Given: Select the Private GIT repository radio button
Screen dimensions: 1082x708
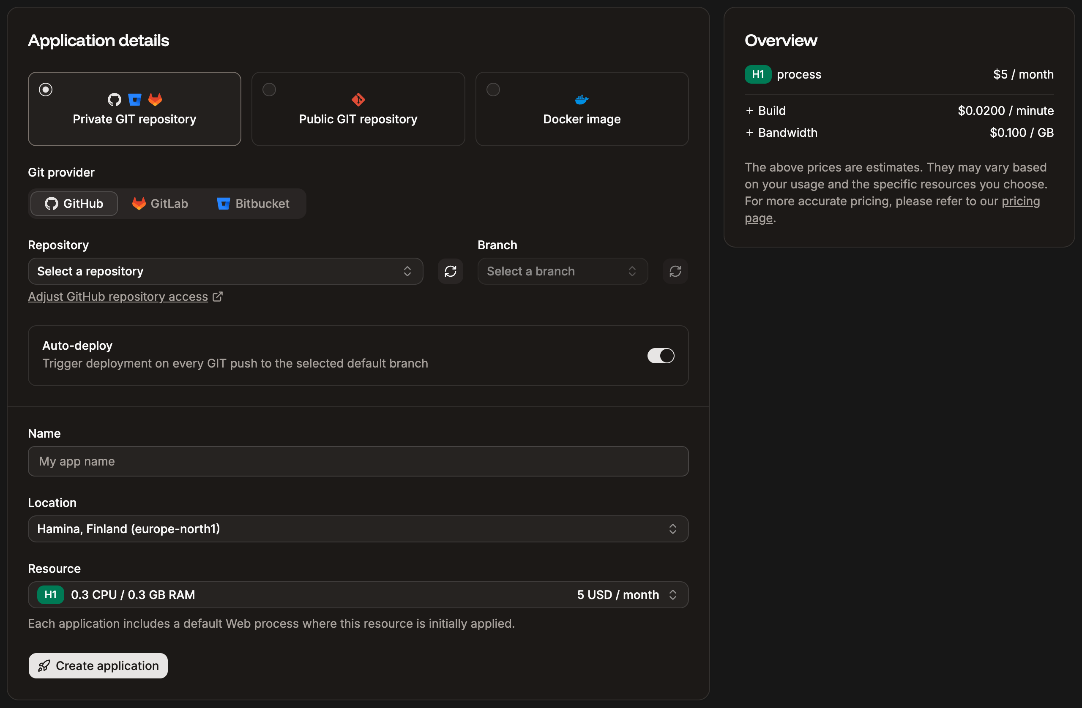Looking at the screenshot, I should point(46,90).
